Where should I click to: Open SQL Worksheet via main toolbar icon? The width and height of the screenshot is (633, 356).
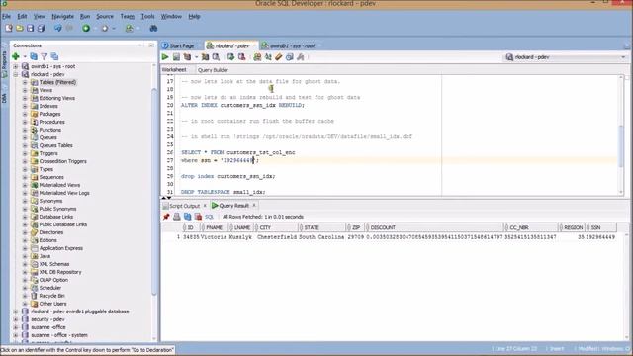tap(130, 28)
